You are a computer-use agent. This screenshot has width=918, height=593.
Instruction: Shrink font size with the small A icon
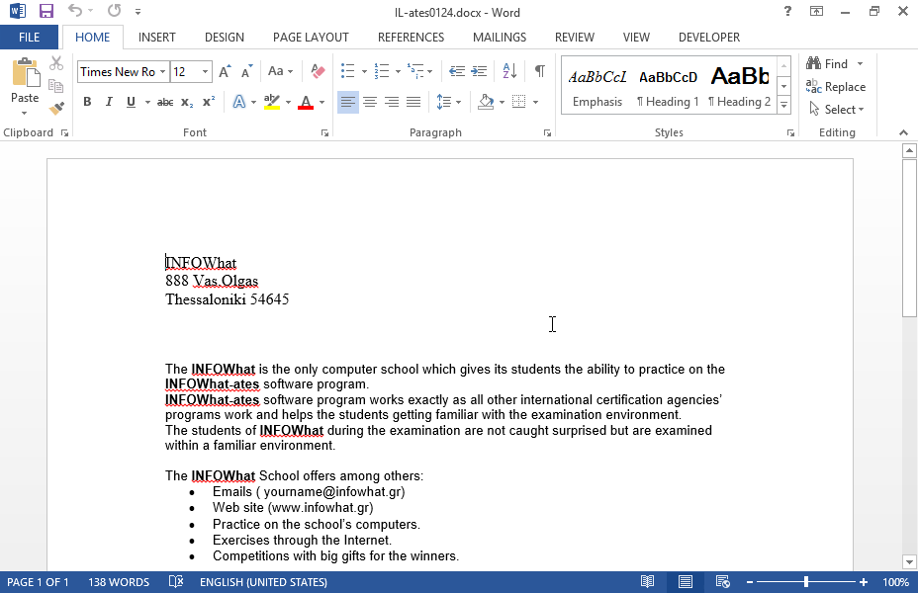(x=247, y=72)
